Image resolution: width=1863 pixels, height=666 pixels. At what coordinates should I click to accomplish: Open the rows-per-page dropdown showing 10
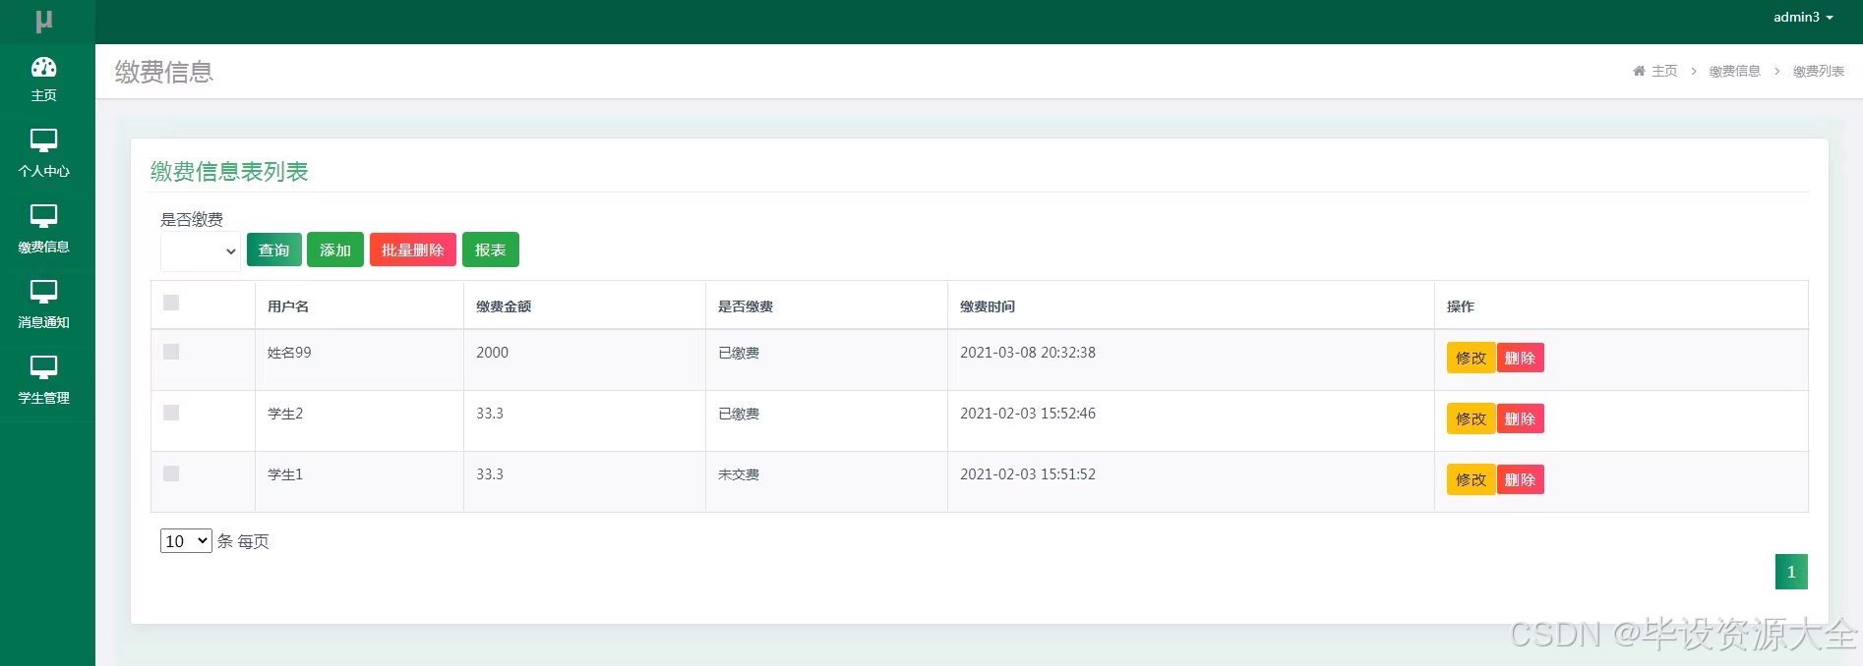coord(186,541)
